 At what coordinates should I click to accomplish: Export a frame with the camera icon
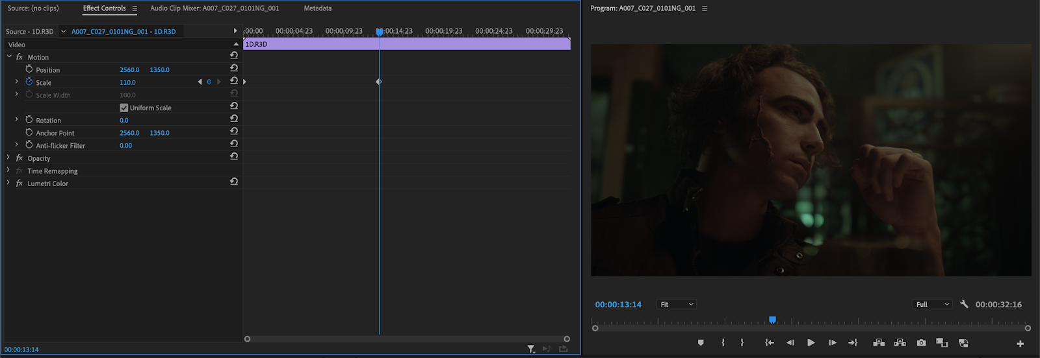coord(922,343)
